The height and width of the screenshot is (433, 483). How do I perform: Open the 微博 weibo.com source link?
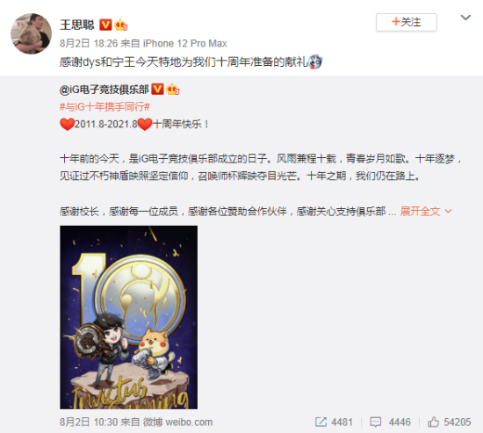coord(177,422)
